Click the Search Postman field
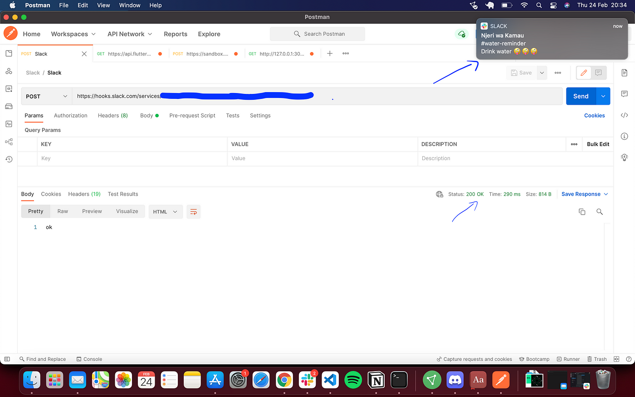The image size is (635, 397). [317, 34]
